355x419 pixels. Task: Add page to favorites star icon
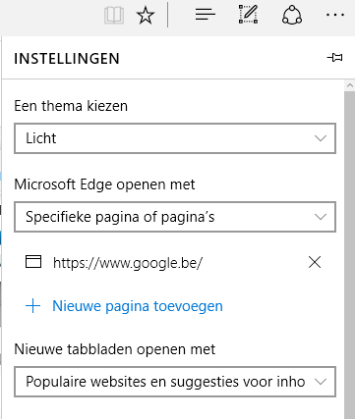coord(146,16)
